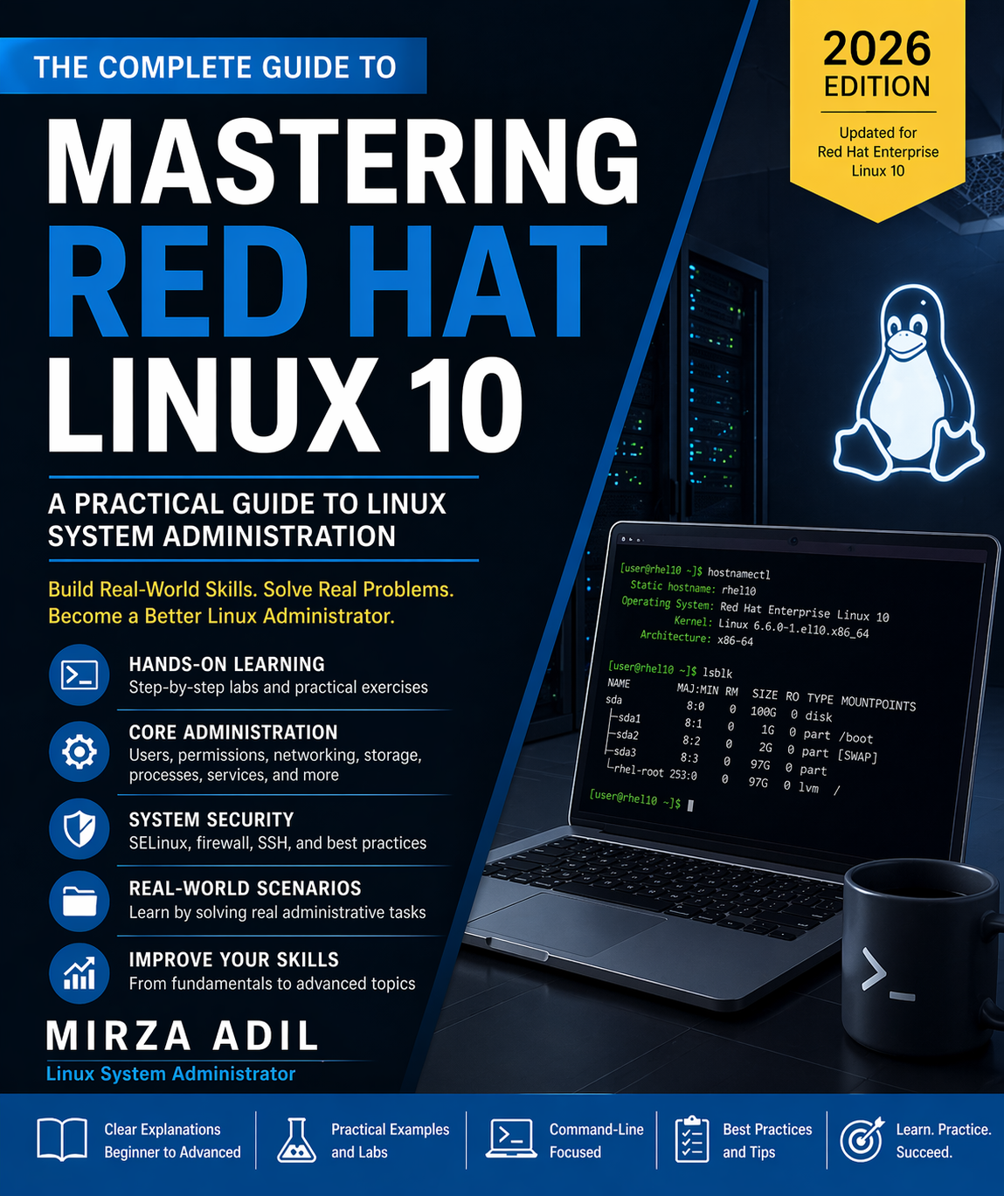Click the 'Learn. Practice. Succeed.' footer label

tap(944, 1140)
